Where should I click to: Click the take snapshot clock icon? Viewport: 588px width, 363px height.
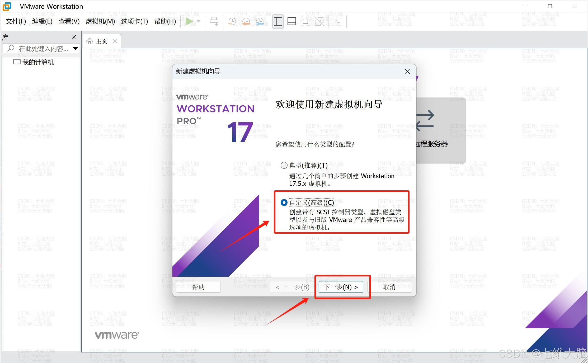(x=232, y=21)
